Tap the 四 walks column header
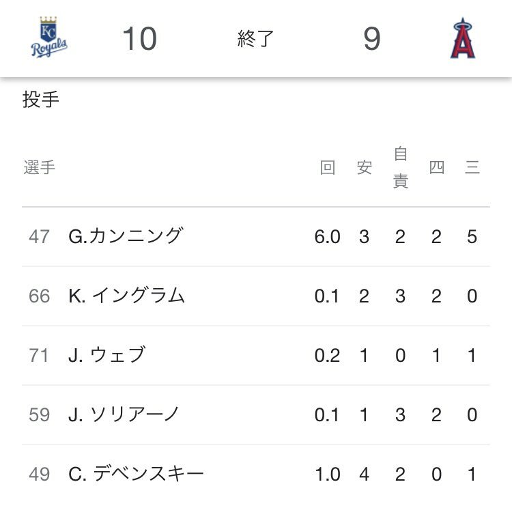The width and height of the screenshot is (512, 523). pyautogui.click(x=437, y=167)
